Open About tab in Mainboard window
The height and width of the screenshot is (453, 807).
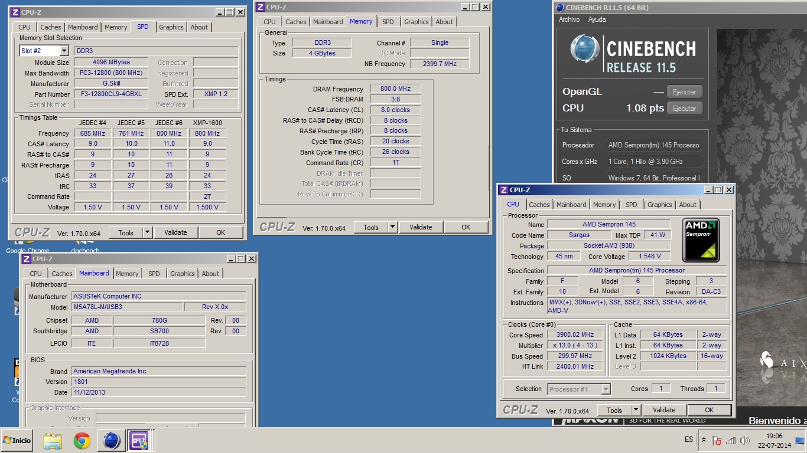(210, 274)
